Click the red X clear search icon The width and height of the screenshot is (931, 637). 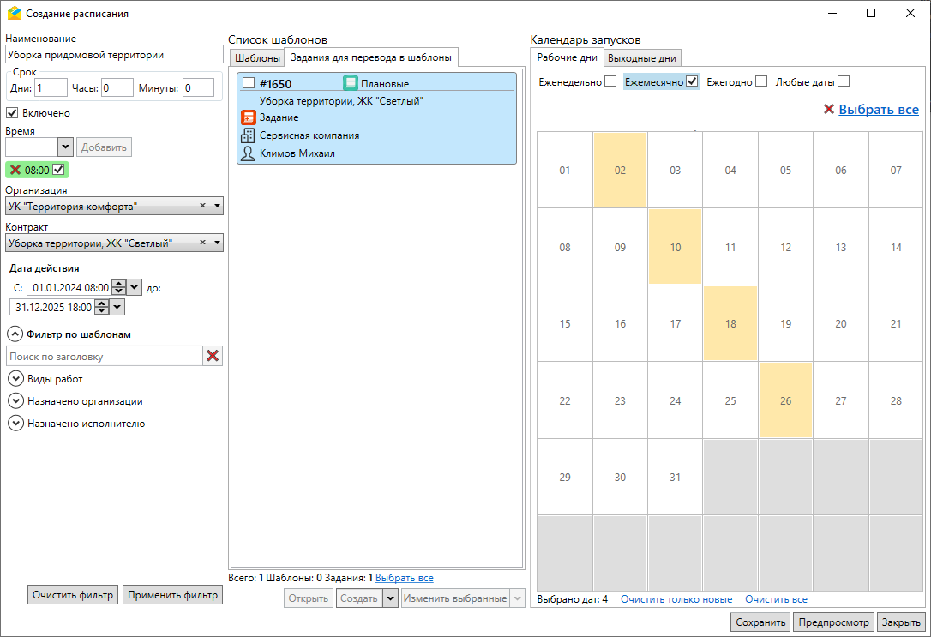click(213, 356)
